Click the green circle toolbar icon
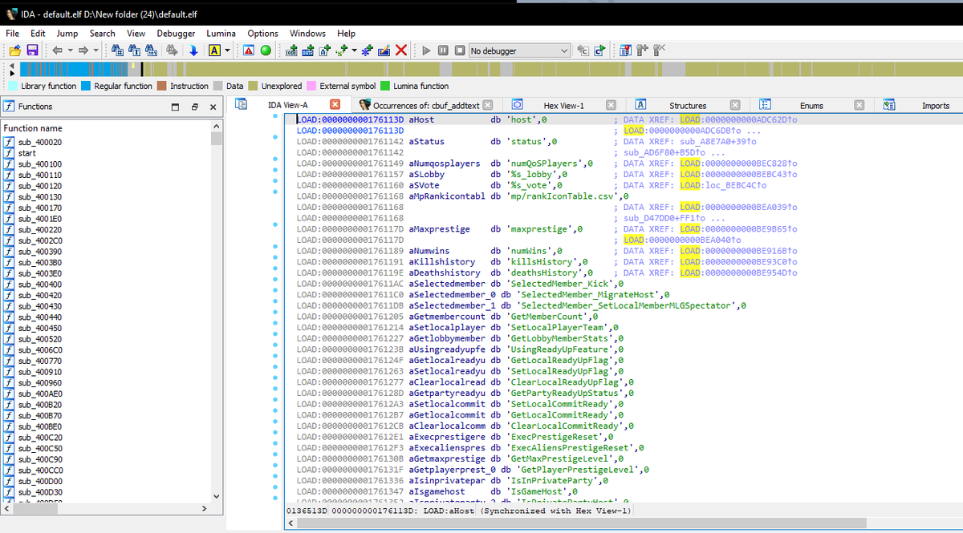Screen dimensions: 963x533 [x=266, y=50]
